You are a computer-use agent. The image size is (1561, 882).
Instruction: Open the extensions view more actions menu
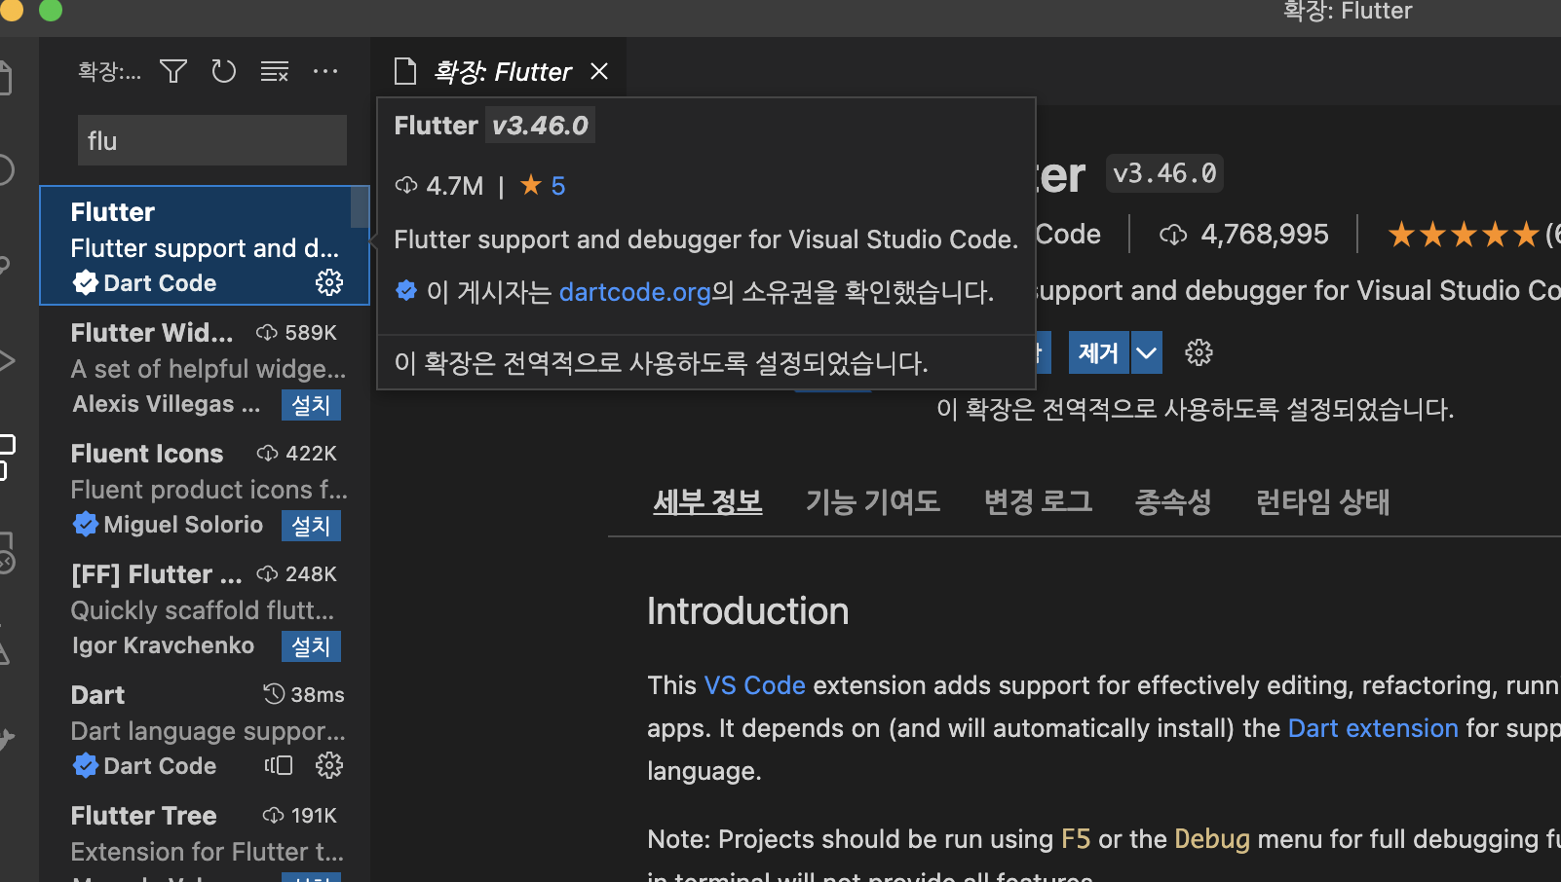[325, 71]
